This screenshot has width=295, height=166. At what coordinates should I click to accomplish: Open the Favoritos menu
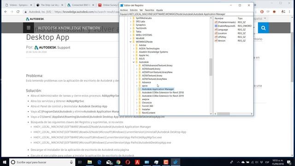click(149, 10)
